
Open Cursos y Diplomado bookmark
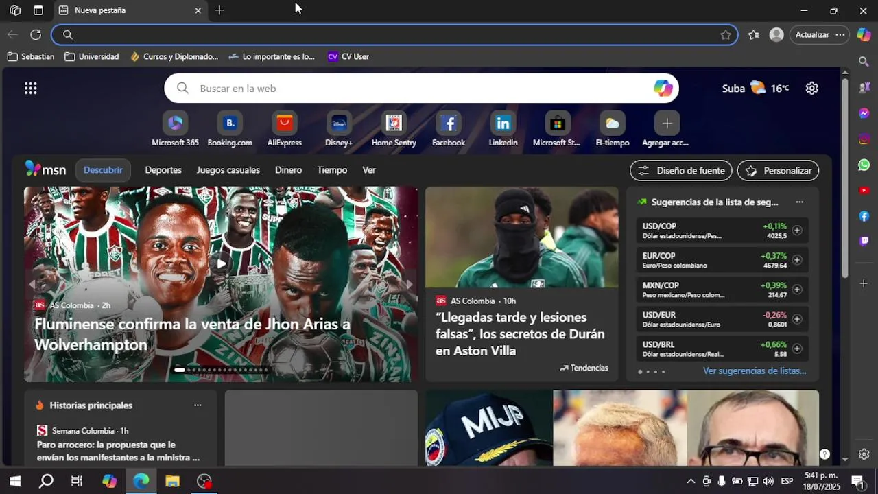[174, 56]
